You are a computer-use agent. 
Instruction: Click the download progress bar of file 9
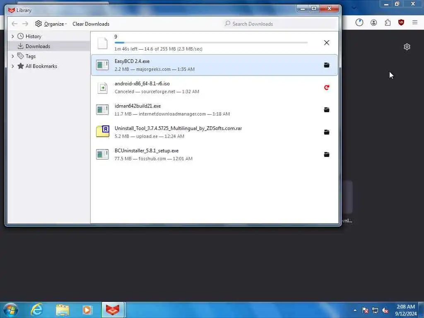(x=211, y=43)
